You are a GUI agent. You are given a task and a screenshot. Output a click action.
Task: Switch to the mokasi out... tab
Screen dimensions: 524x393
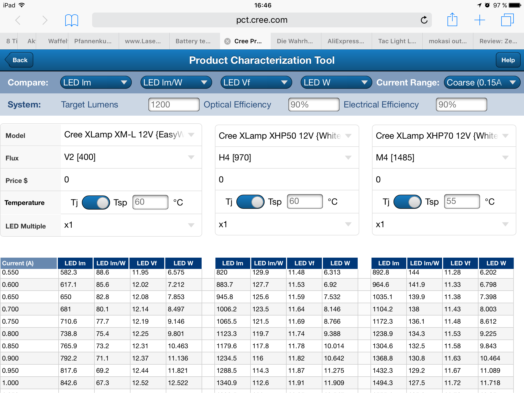click(x=448, y=41)
